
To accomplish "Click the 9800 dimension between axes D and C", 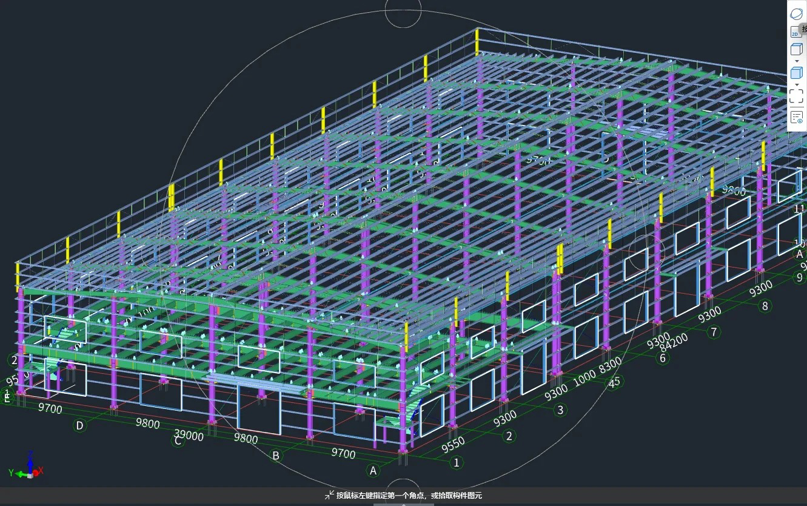I will (x=148, y=423).
